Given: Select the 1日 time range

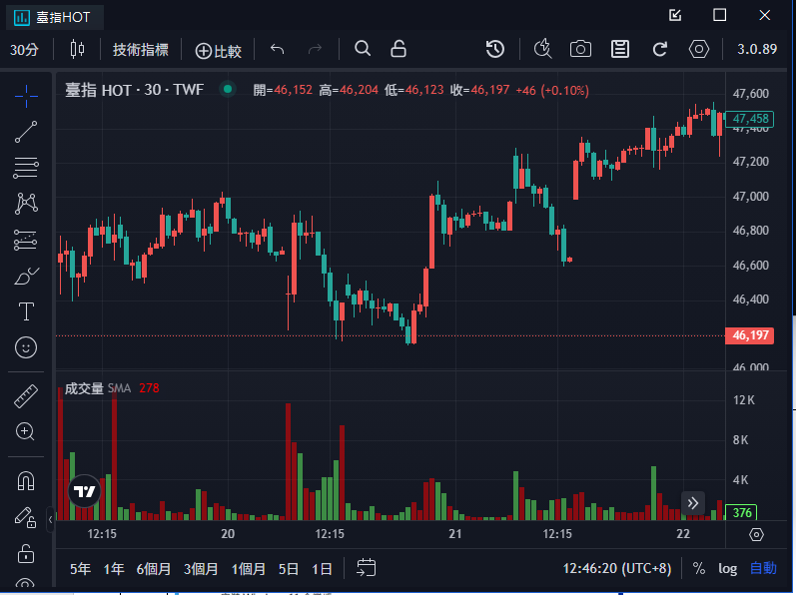Looking at the screenshot, I should click(322, 569).
